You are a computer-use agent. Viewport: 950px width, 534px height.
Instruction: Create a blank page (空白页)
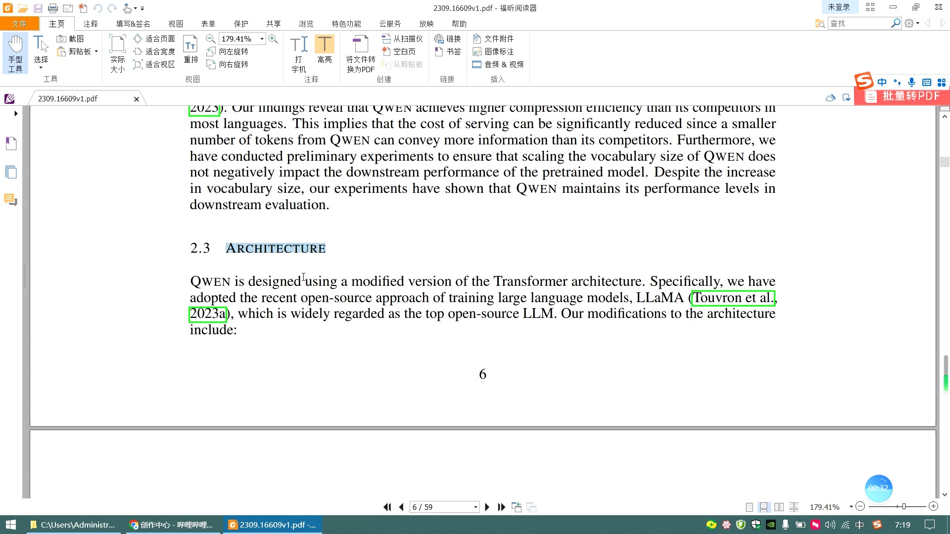(399, 51)
